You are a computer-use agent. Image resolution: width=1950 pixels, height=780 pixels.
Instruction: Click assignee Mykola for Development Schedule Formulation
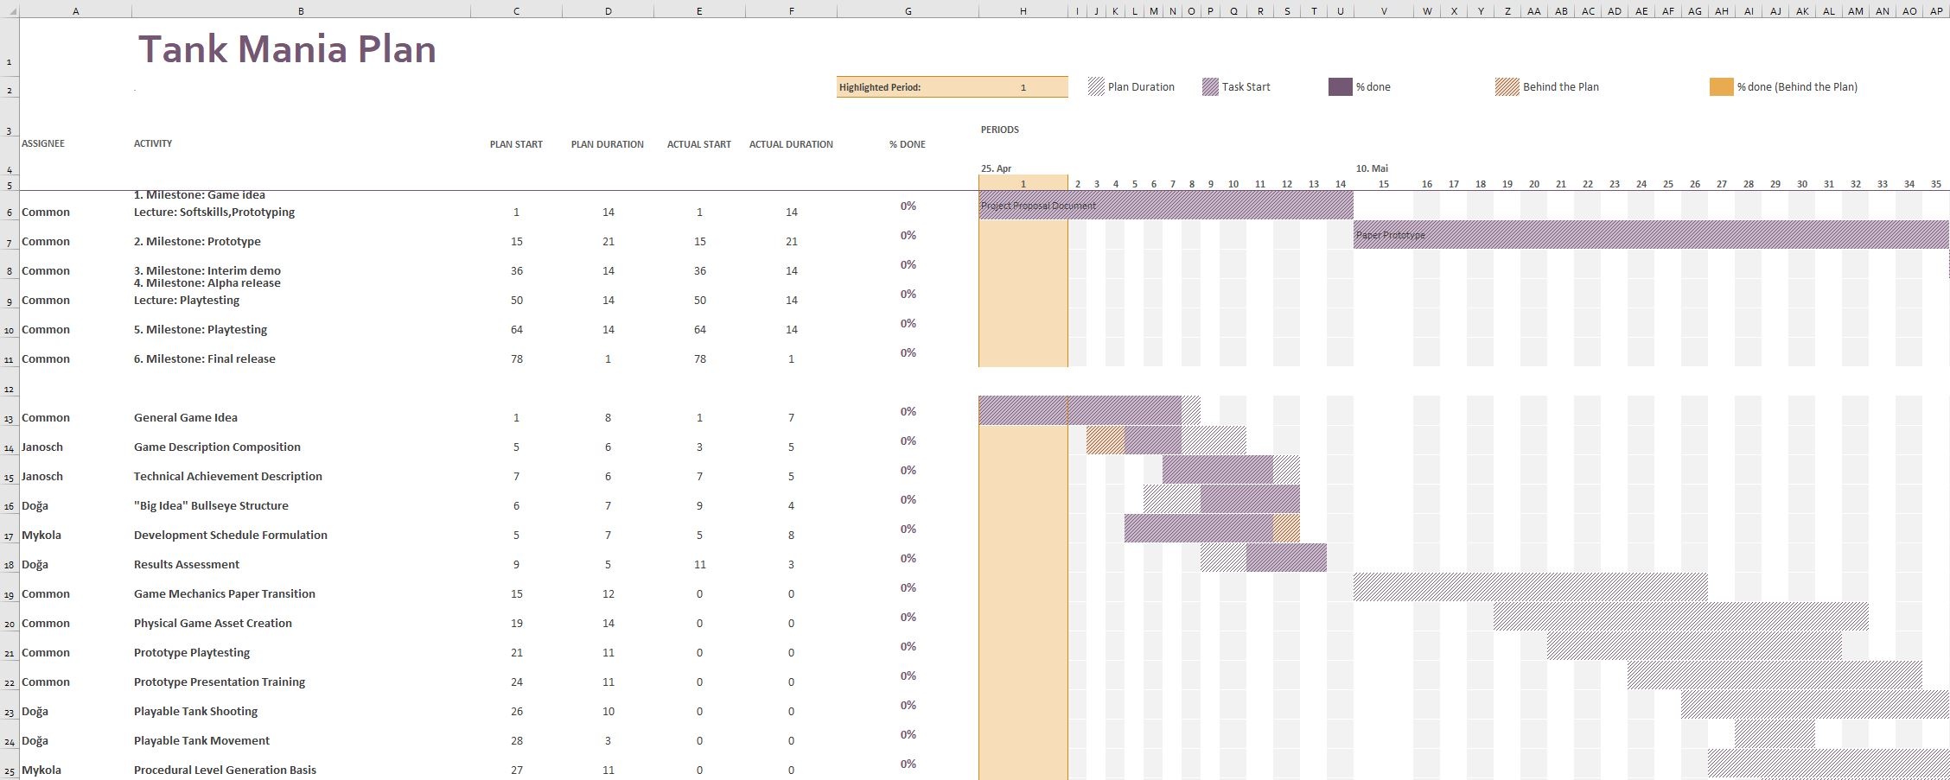tap(41, 535)
